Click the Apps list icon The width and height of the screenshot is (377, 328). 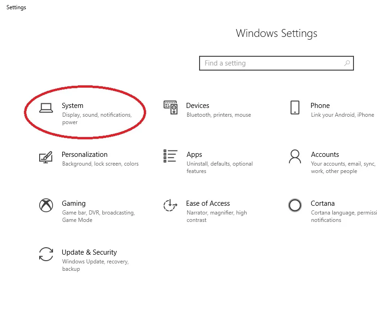170,156
